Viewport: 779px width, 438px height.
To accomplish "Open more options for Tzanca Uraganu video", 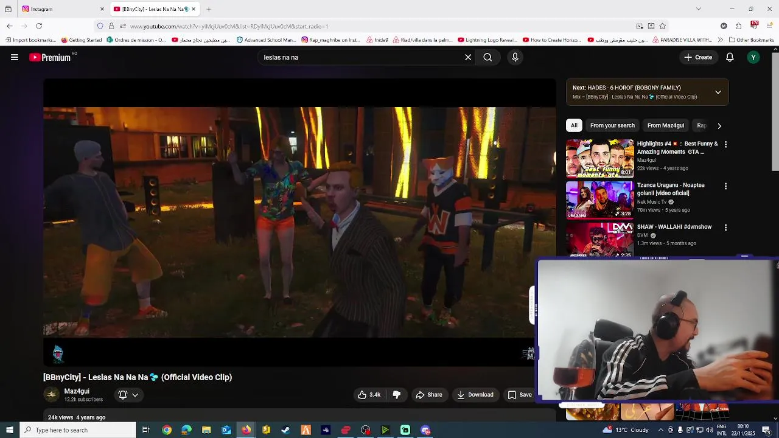I will click(x=725, y=186).
